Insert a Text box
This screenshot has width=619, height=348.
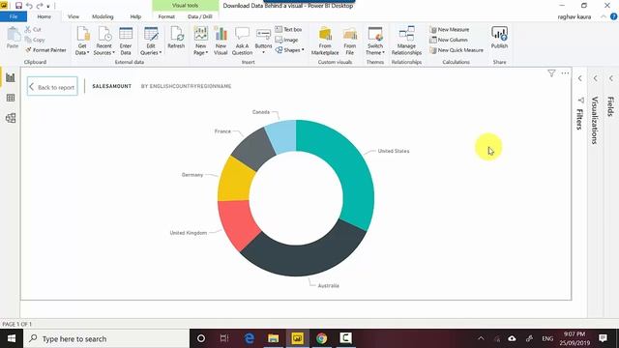pyautogui.click(x=288, y=30)
